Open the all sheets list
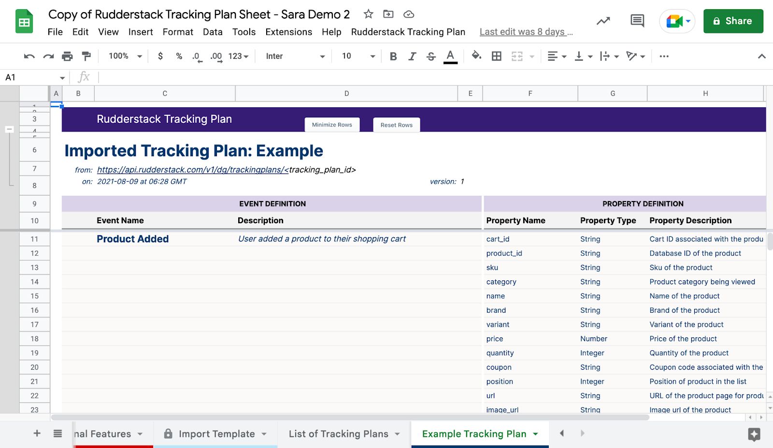This screenshot has width=773, height=448. tap(57, 434)
